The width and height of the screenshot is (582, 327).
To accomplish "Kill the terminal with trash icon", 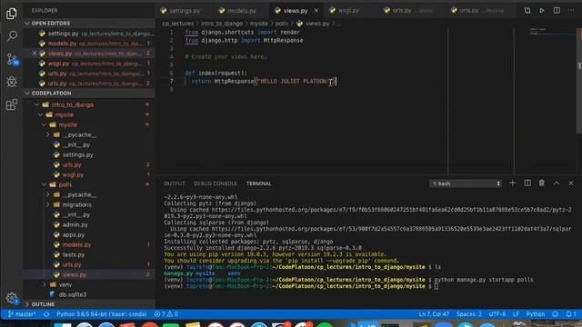I will coord(542,183).
